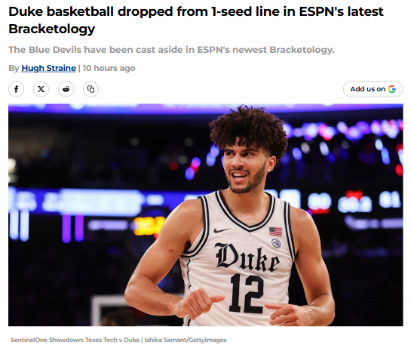Click the 10 hours ago timestamp
The width and height of the screenshot is (411, 345).
tap(109, 68)
